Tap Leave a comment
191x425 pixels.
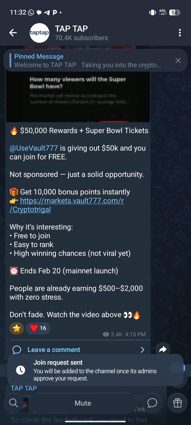pos(54,350)
